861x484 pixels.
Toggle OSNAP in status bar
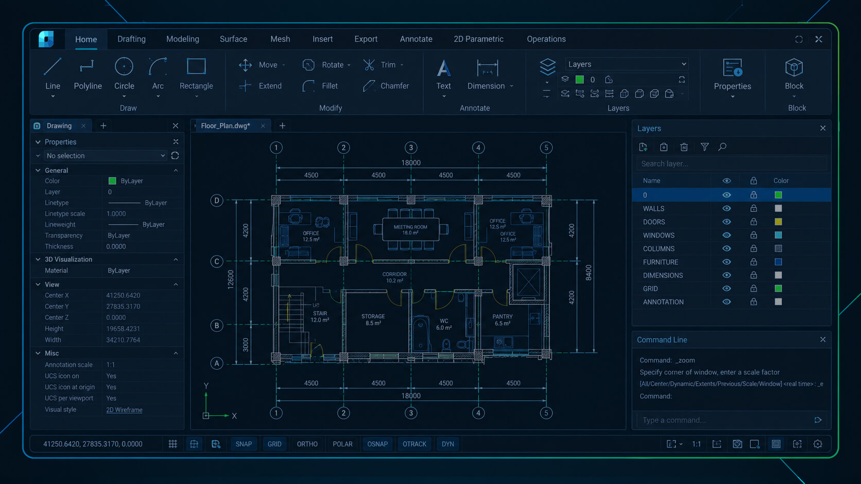click(x=377, y=444)
